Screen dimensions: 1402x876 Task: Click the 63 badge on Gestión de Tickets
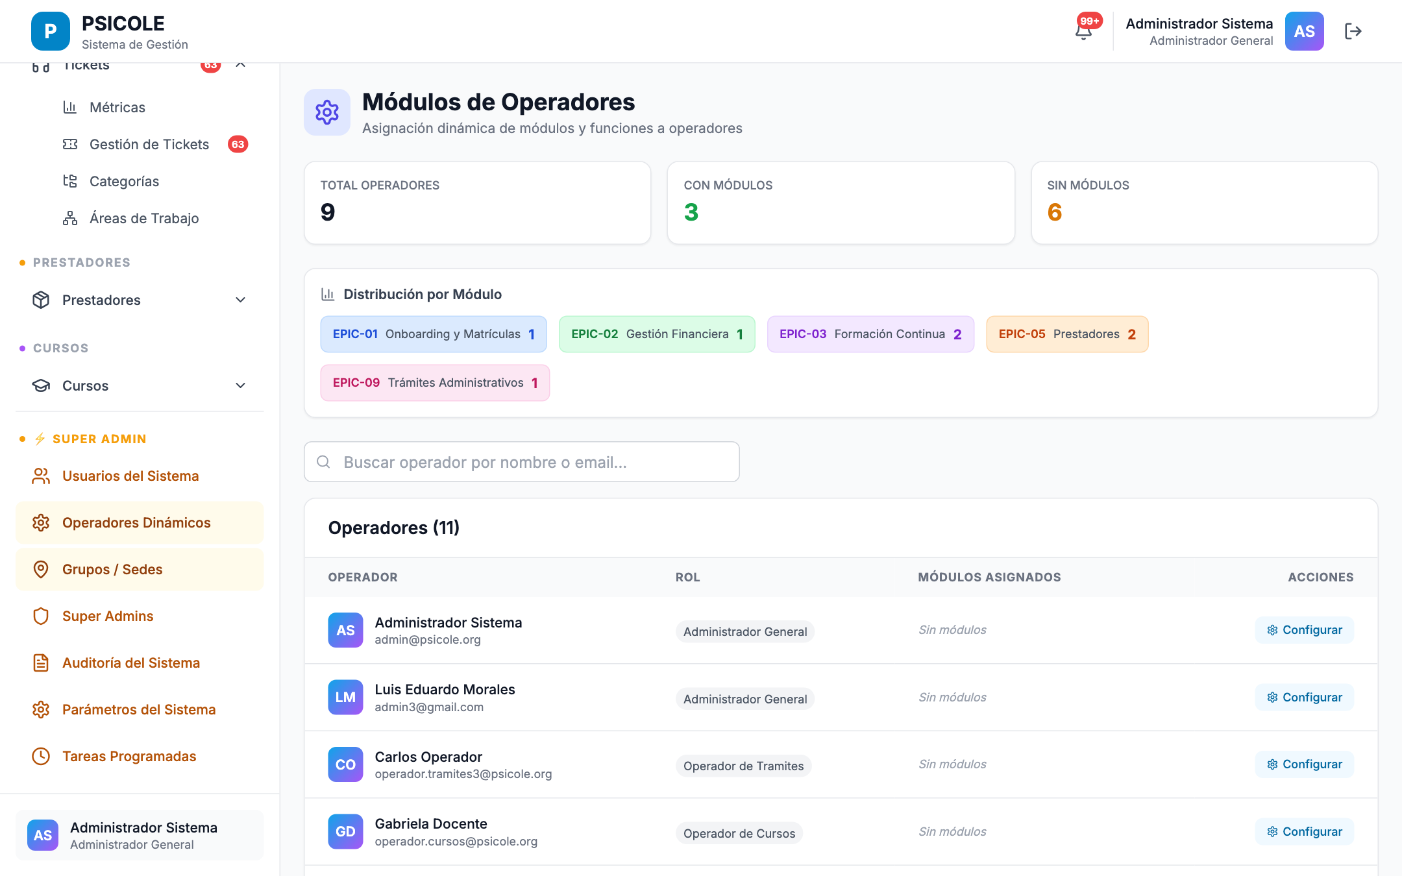pos(238,144)
